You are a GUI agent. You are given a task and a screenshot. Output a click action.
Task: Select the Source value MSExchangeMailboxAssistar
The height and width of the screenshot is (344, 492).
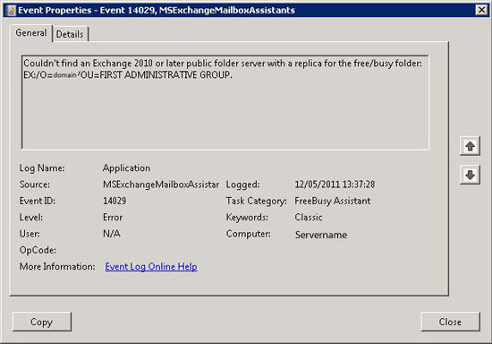(x=161, y=185)
